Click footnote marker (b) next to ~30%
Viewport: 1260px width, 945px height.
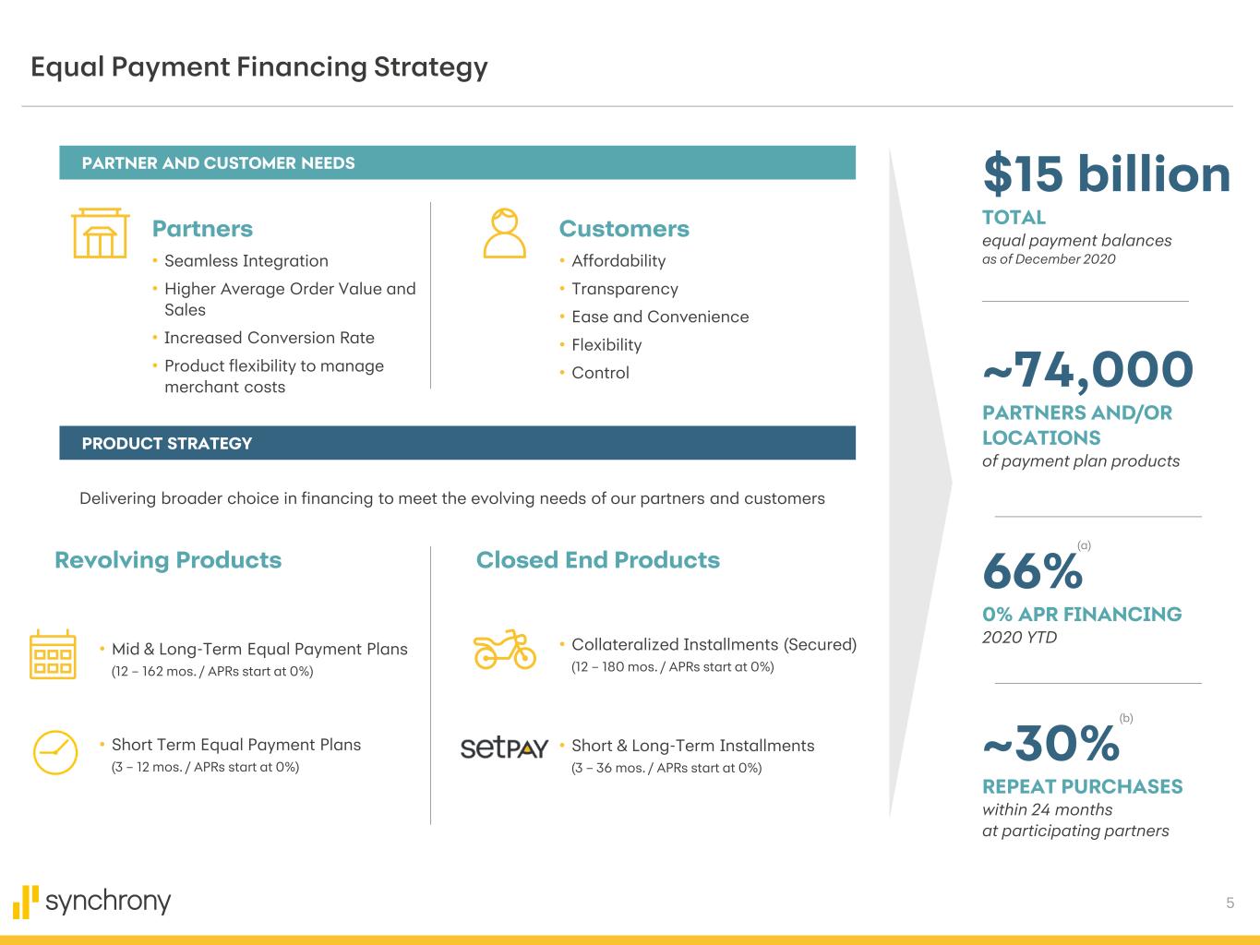1126,718
